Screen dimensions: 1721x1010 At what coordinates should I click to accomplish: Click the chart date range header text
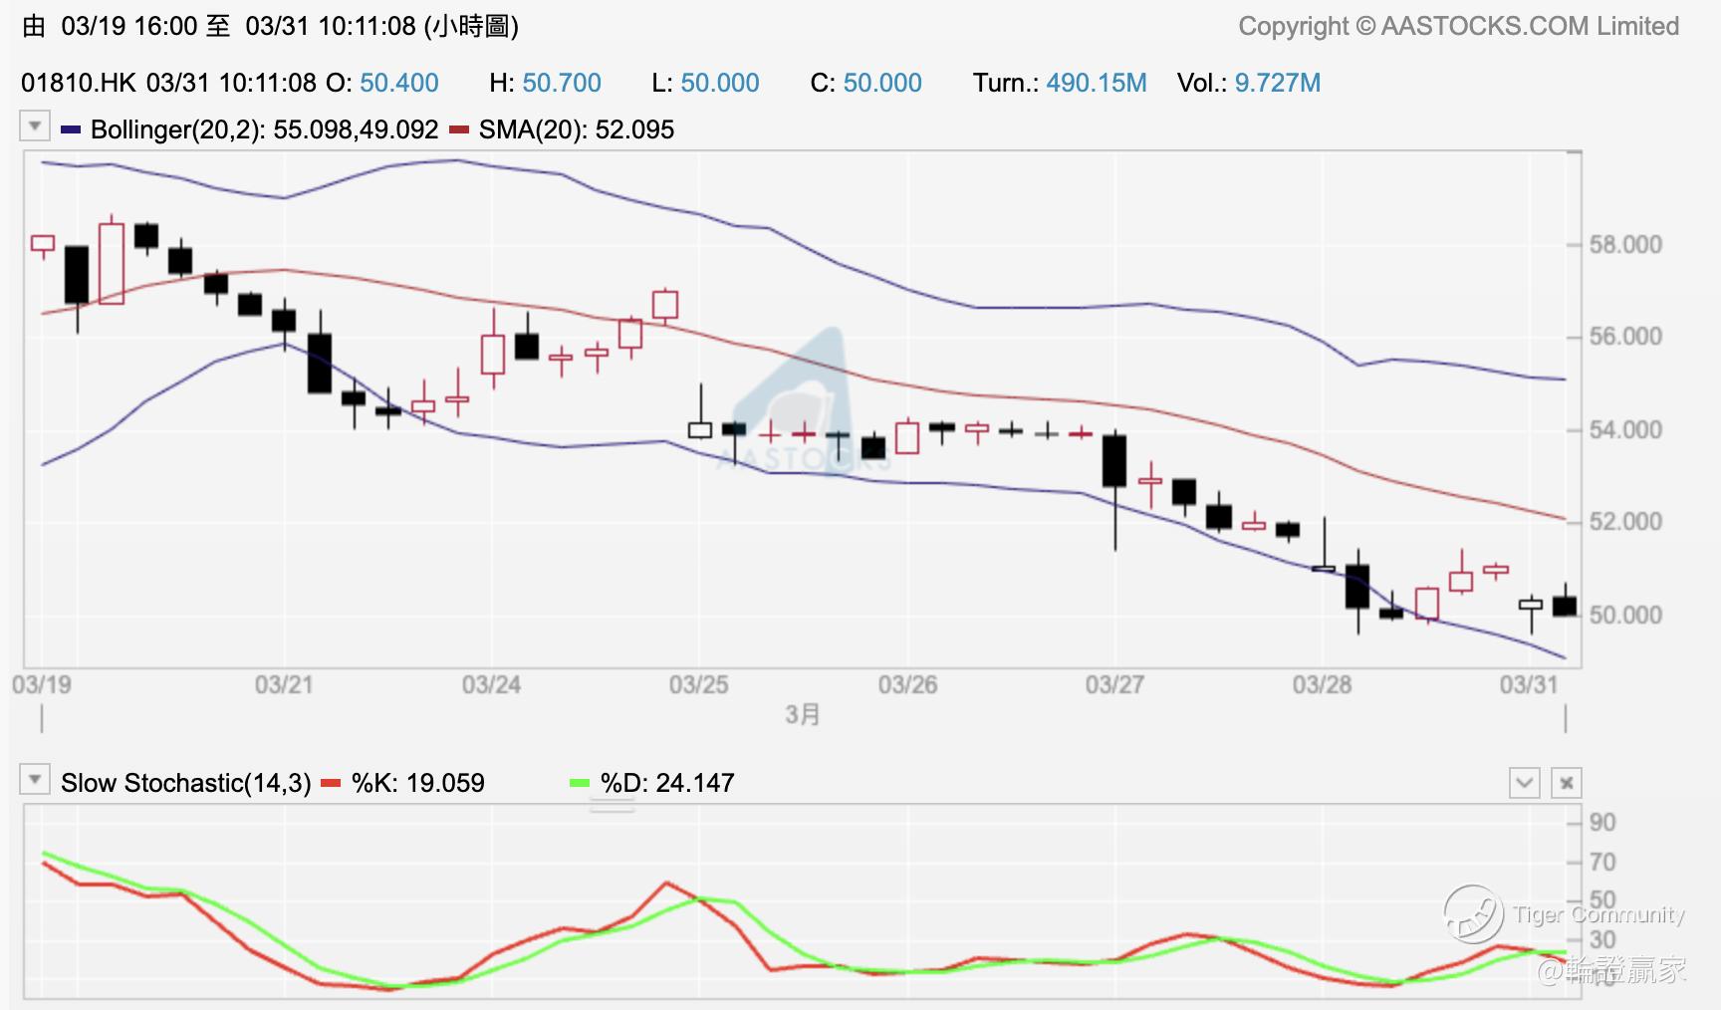pyautogui.click(x=271, y=26)
